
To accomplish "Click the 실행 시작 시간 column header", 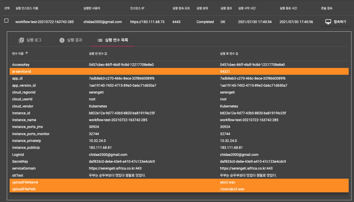I will click(247, 8).
